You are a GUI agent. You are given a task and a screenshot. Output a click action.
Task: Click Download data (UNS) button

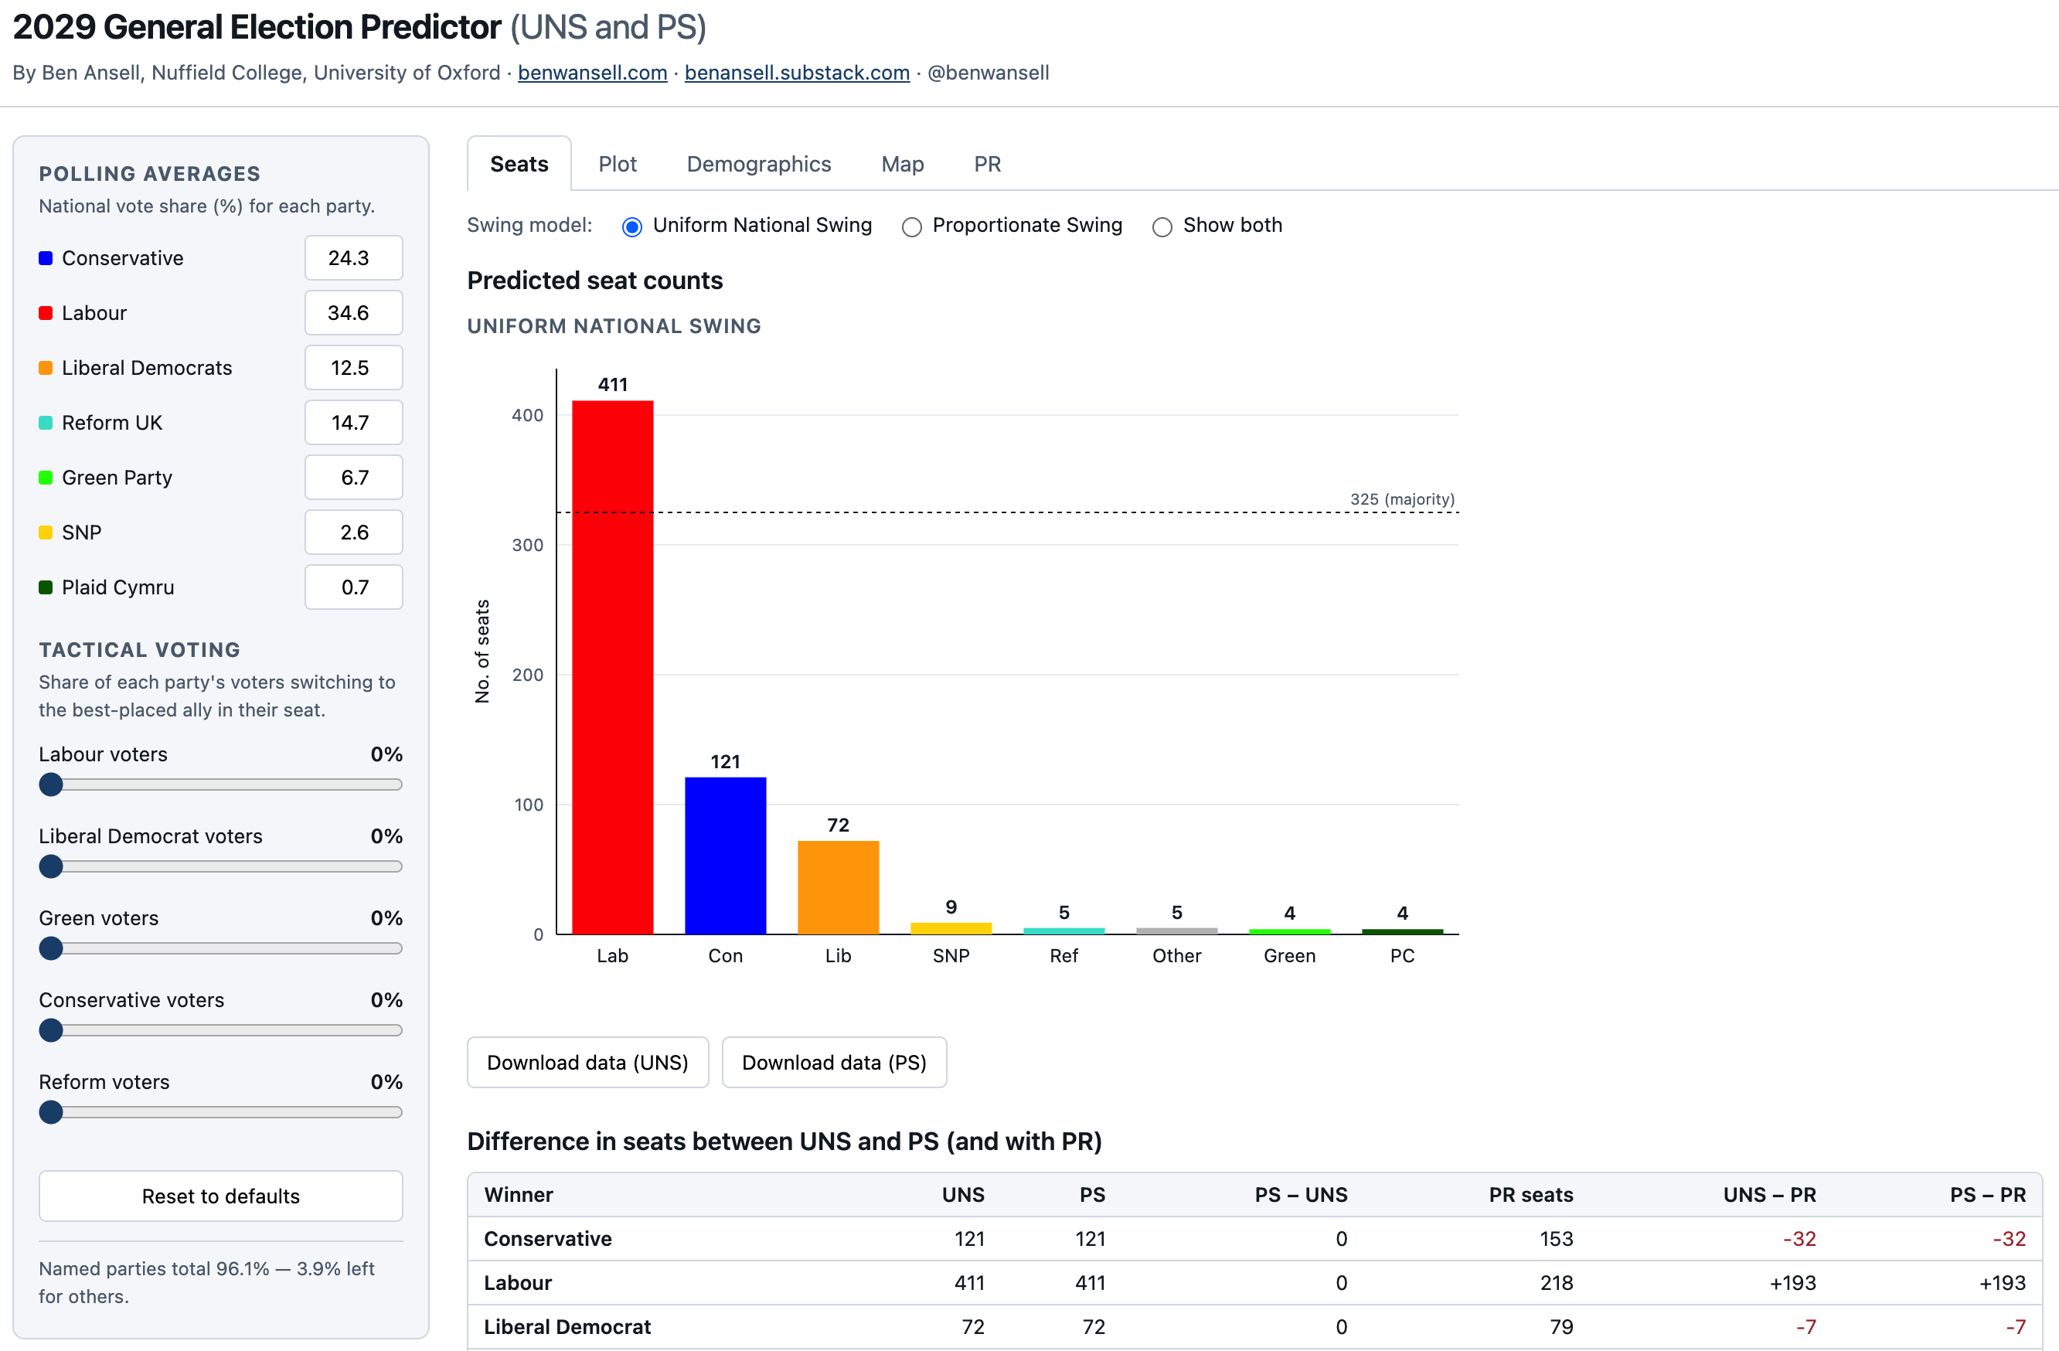click(x=587, y=1062)
